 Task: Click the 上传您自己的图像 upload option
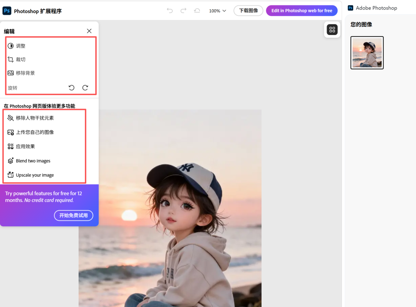10,132
